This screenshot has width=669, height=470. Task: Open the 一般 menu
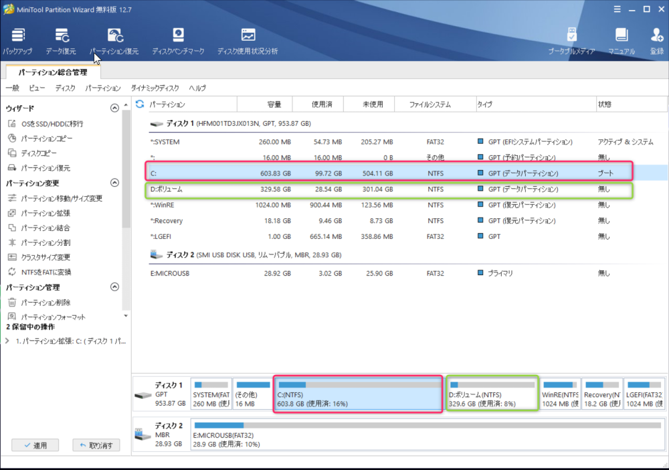tap(12, 88)
